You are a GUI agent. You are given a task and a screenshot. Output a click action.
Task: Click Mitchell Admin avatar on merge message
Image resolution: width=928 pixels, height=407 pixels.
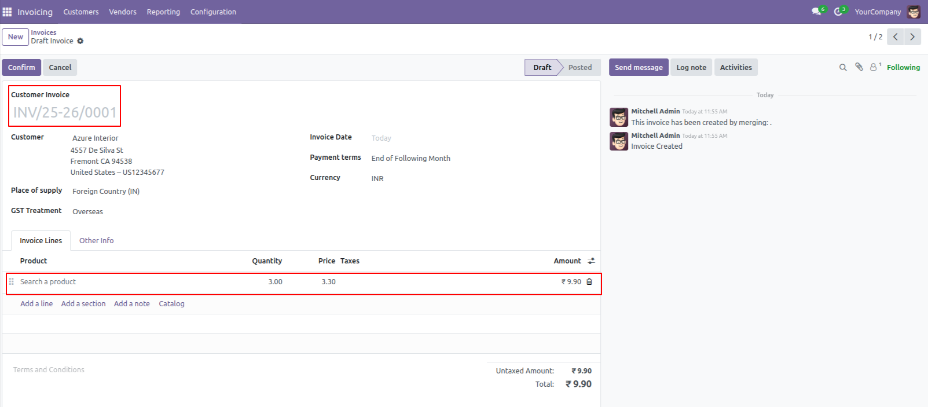[619, 117]
